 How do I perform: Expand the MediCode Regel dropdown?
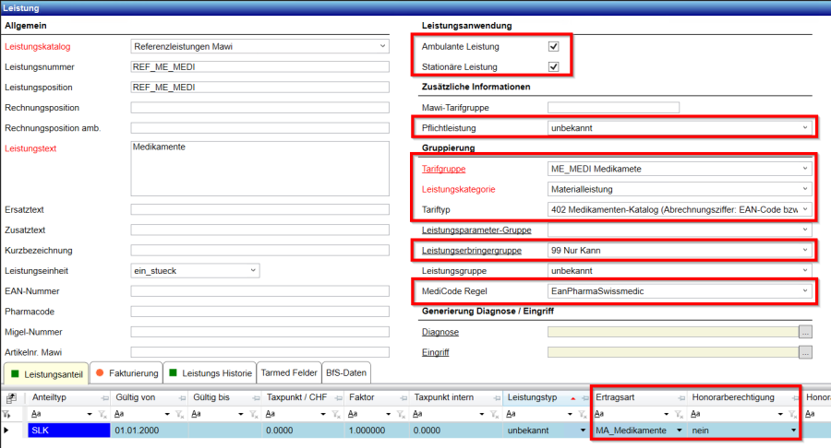coord(804,291)
